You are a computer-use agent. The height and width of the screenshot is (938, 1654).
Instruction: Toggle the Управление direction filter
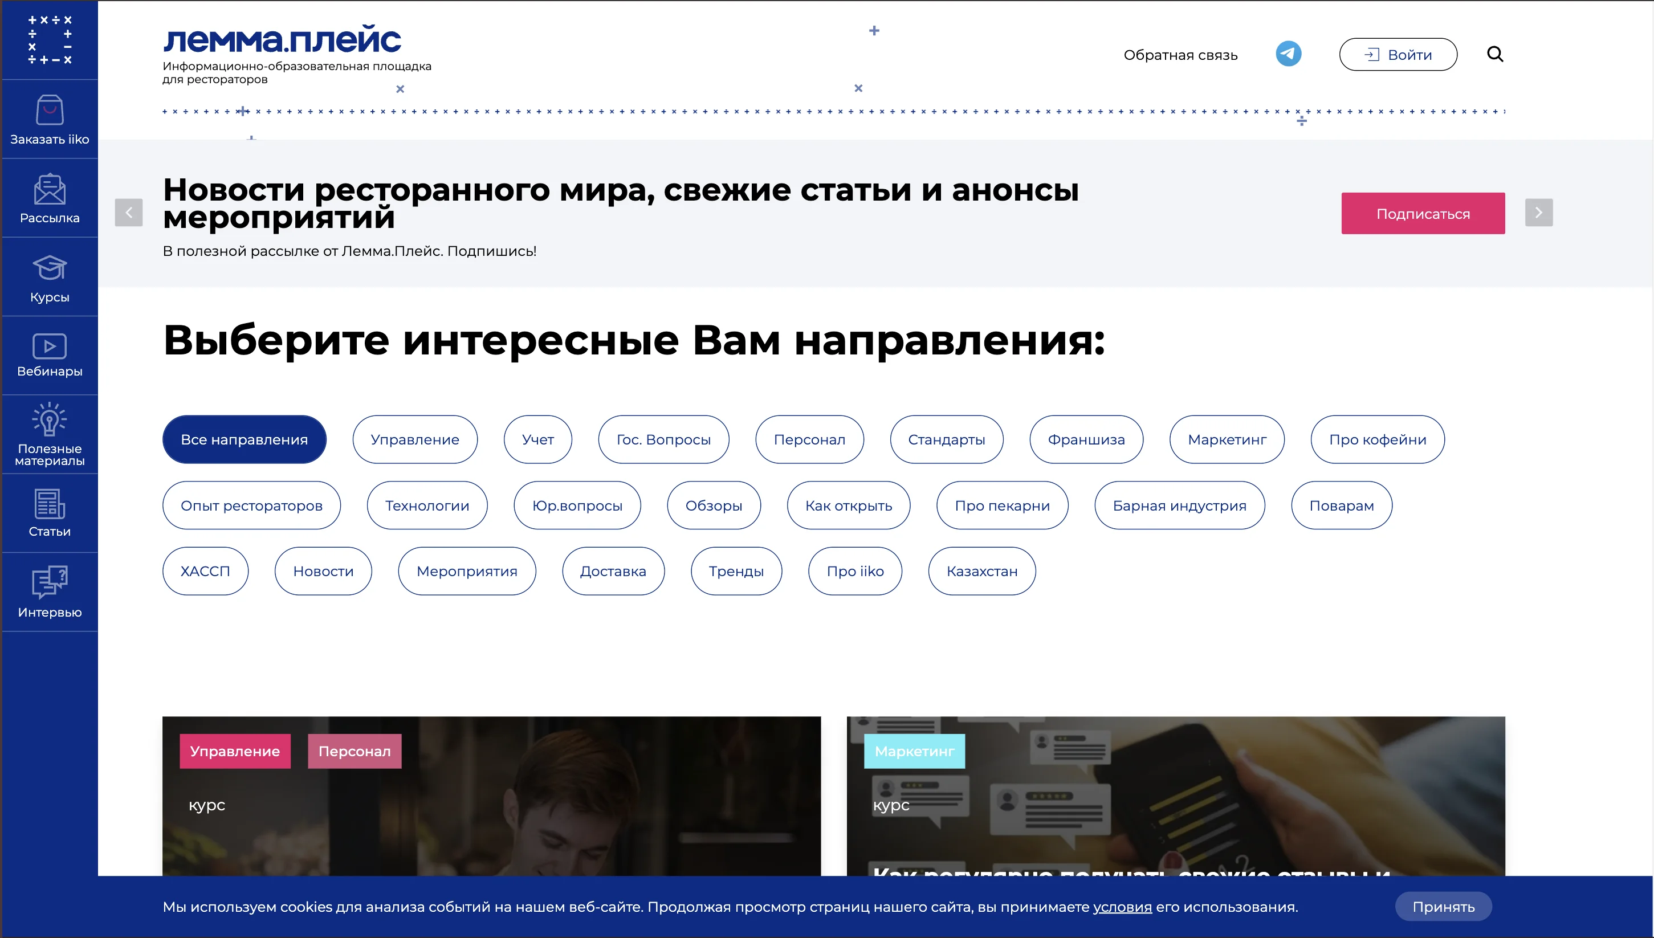pyautogui.click(x=415, y=439)
